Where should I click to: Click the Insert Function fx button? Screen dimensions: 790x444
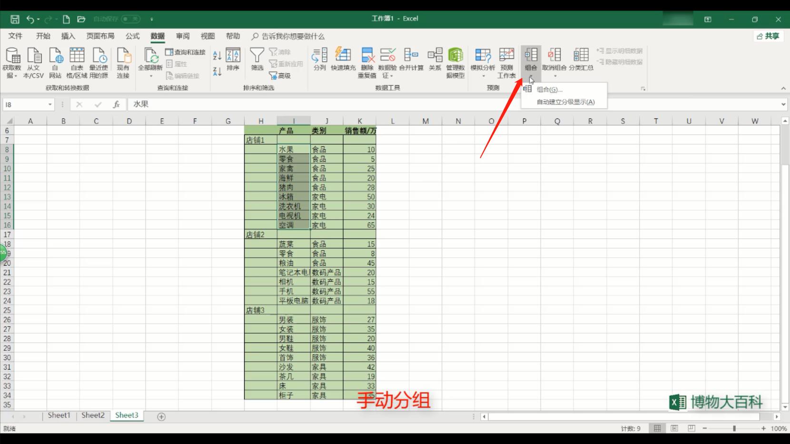pyautogui.click(x=116, y=104)
